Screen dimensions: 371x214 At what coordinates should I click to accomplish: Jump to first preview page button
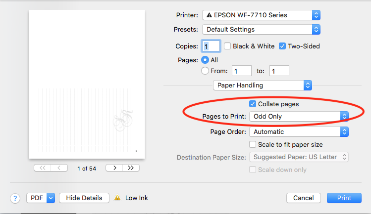click(x=43, y=168)
